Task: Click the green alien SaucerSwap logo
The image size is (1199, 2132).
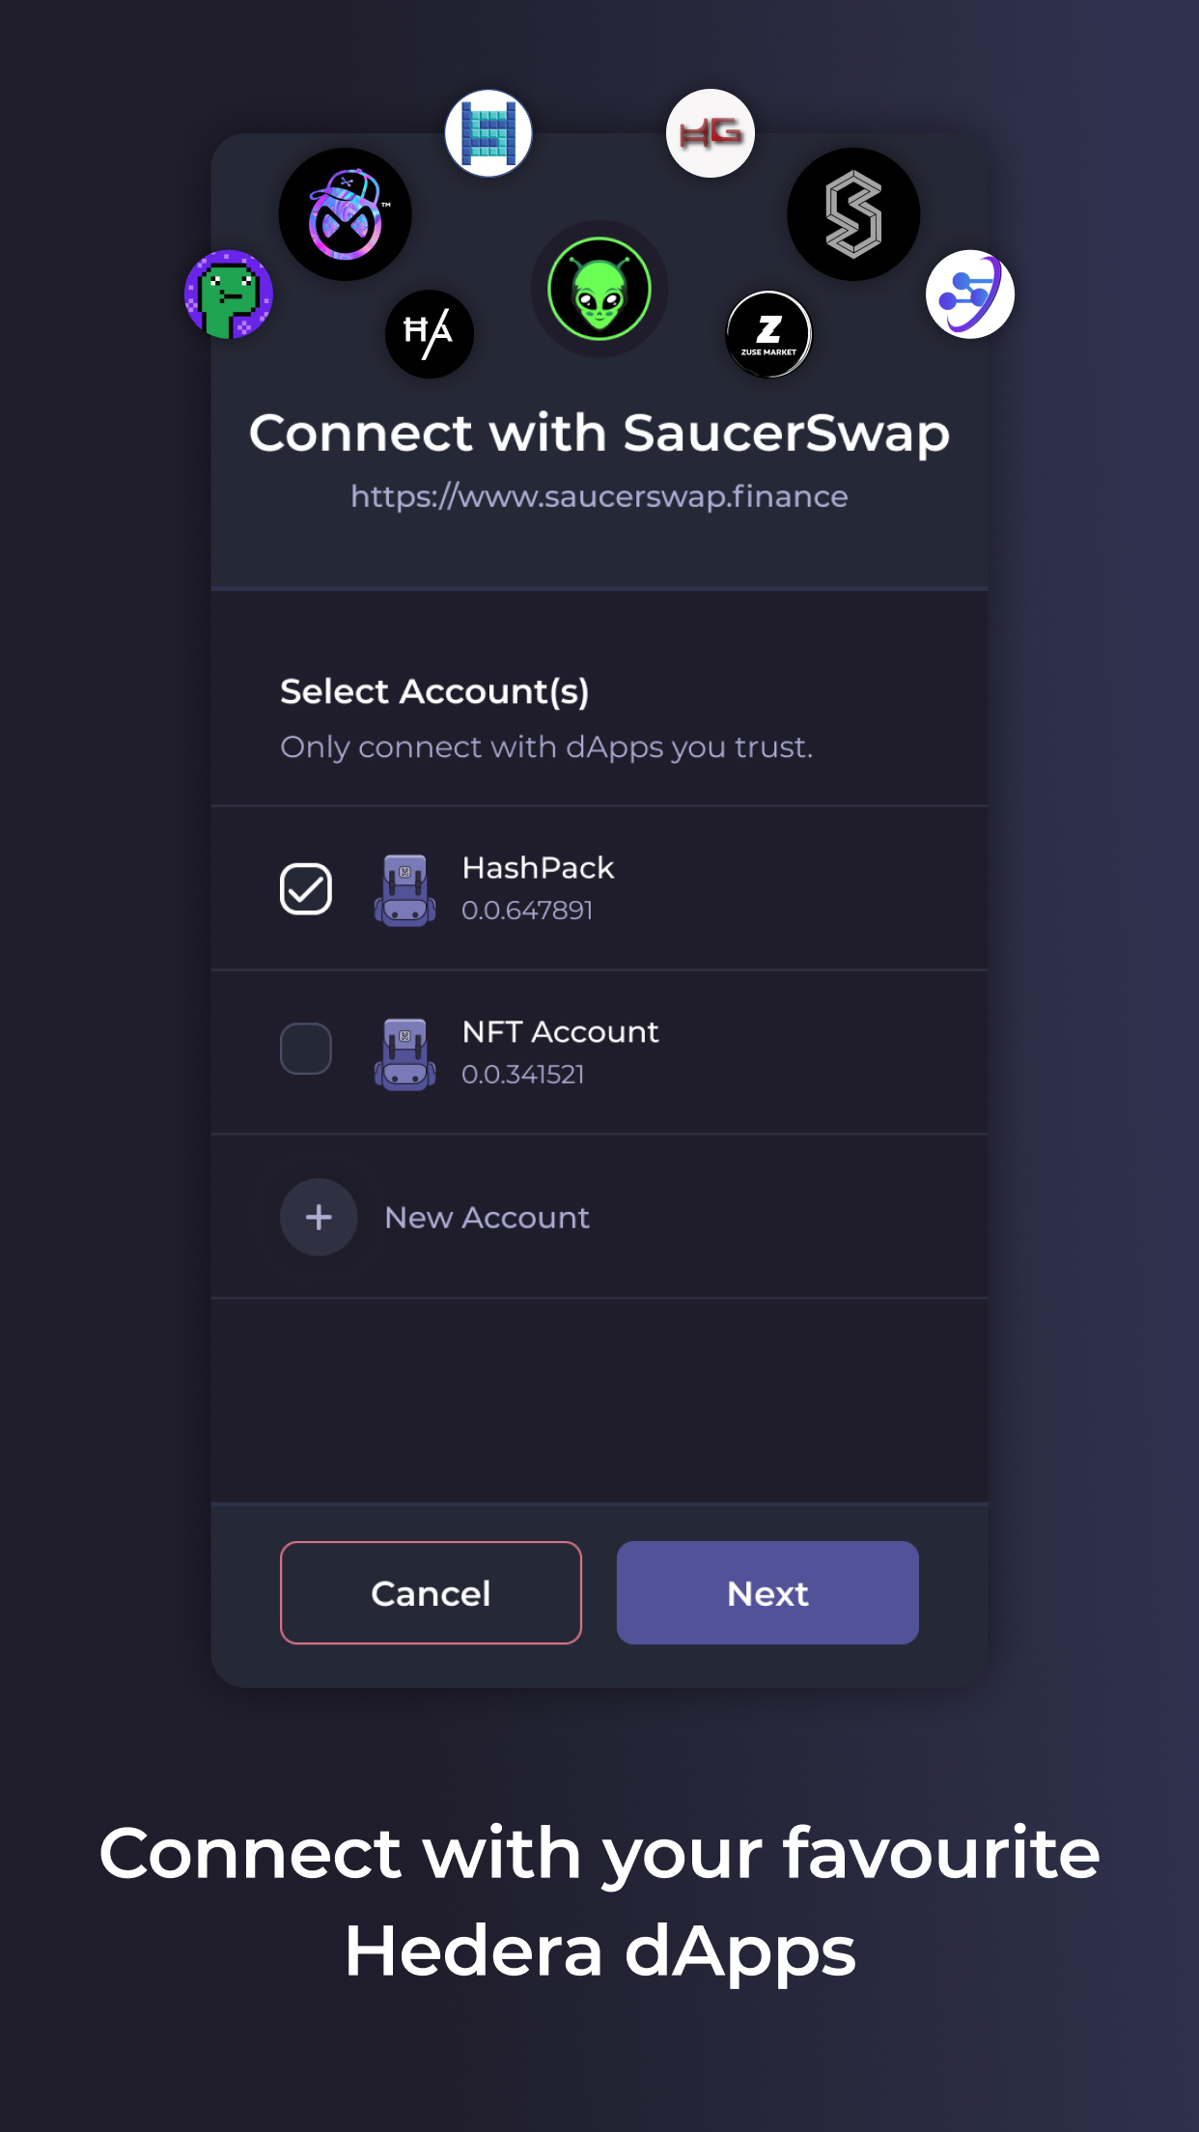Action: tap(599, 289)
